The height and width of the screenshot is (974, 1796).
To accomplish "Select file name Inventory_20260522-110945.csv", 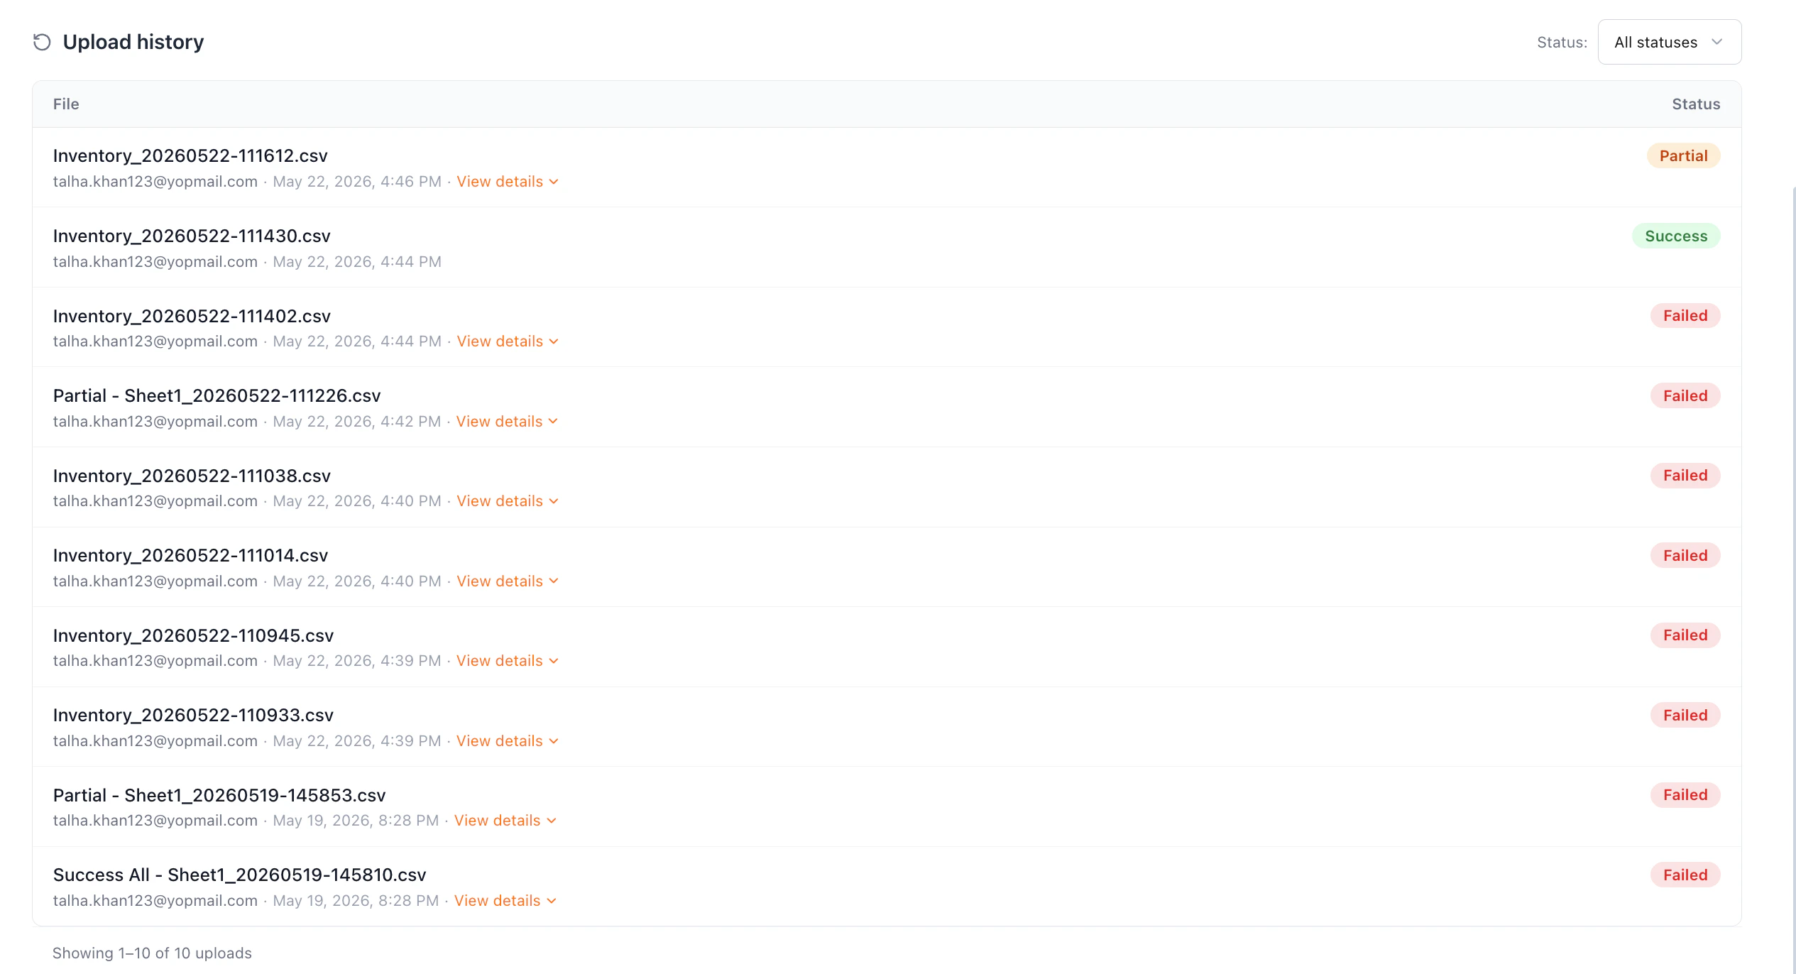I will (x=193, y=635).
